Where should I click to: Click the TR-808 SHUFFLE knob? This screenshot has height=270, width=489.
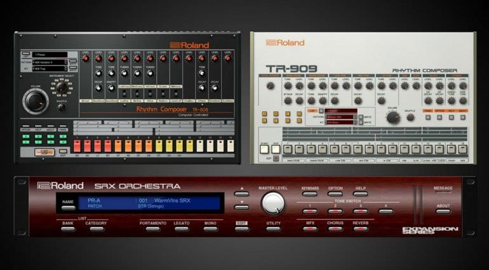click(62, 107)
